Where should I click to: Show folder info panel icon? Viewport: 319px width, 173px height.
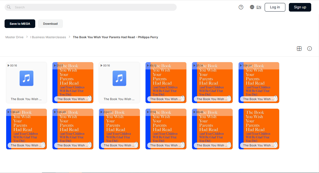click(309, 48)
